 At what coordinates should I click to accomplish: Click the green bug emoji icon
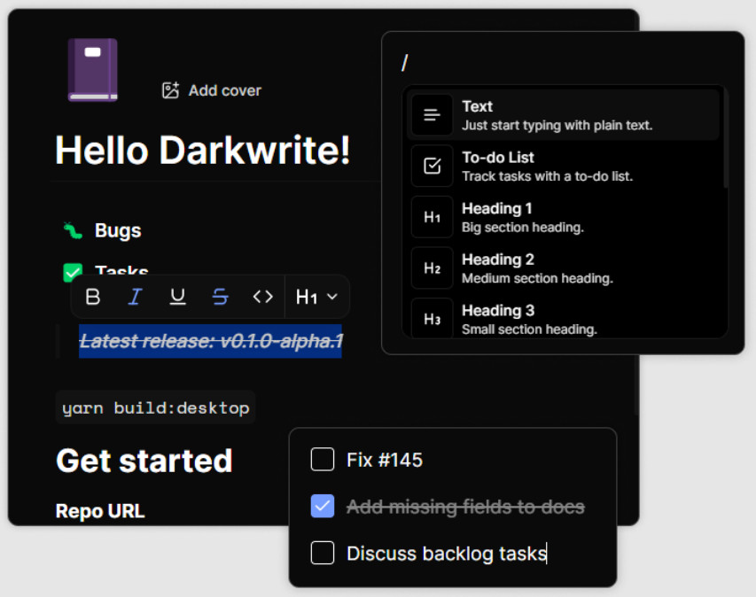(74, 230)
